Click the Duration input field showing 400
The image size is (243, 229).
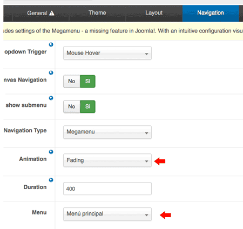(107, 188)
